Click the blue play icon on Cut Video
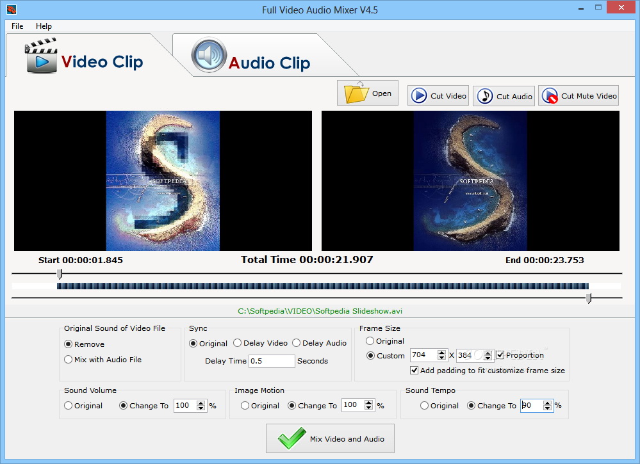The height and width of the screenshot is (464, 640). pos(418,96)
